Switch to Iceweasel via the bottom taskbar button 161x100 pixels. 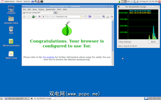point(17,98)
